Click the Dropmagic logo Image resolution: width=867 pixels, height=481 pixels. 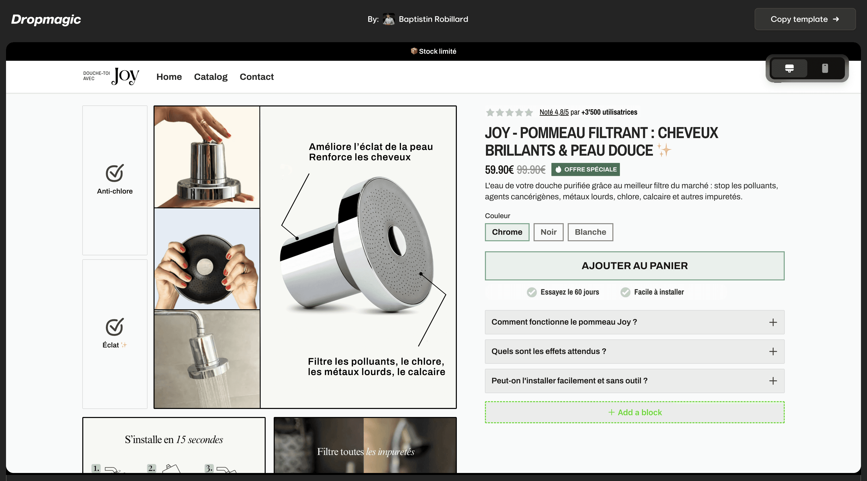tap(46, 19)
